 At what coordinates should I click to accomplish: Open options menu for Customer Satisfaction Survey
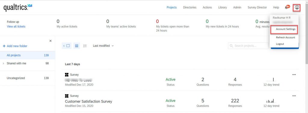tap(294, 96)
